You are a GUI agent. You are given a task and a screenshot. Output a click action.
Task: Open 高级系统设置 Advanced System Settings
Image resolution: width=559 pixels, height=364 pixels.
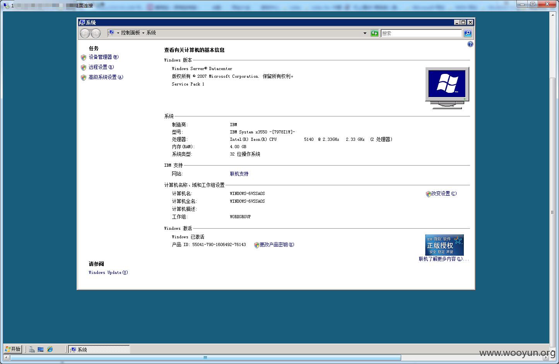106,77
